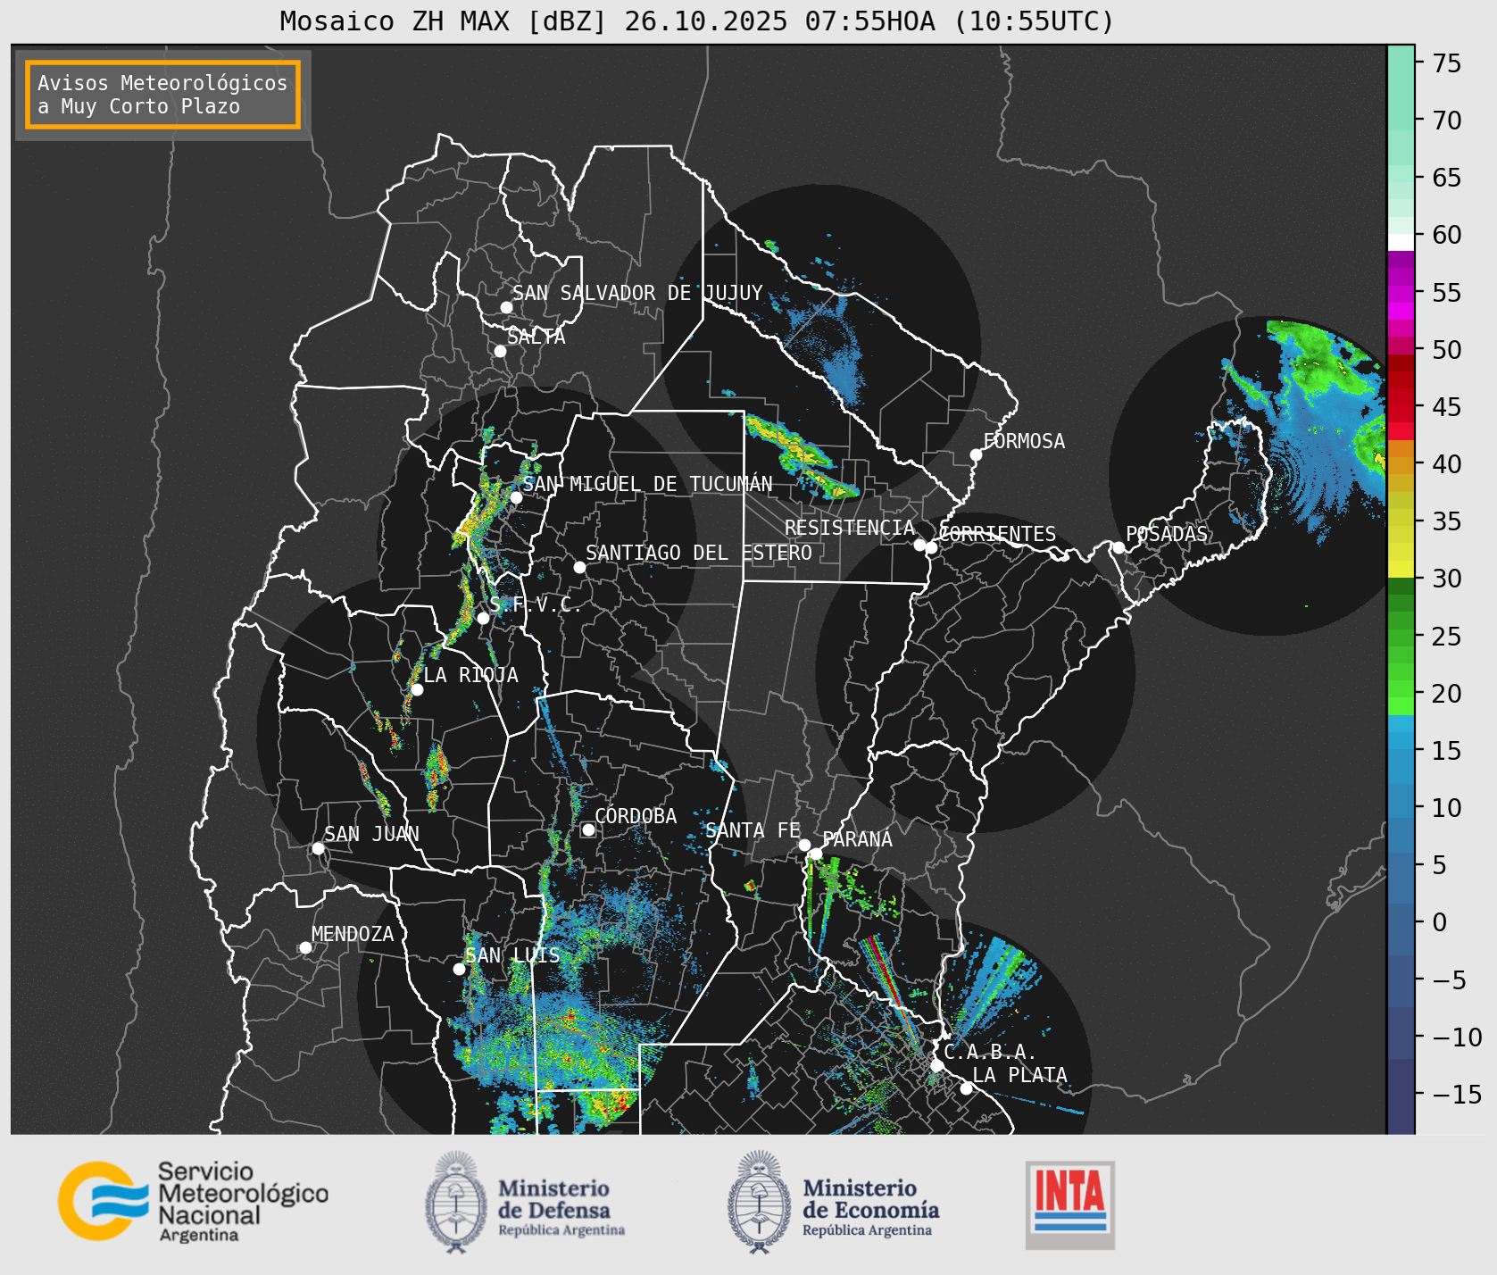Select the Santiago del Estero marker
The image size is (1497, 1275).
[579, 567]
